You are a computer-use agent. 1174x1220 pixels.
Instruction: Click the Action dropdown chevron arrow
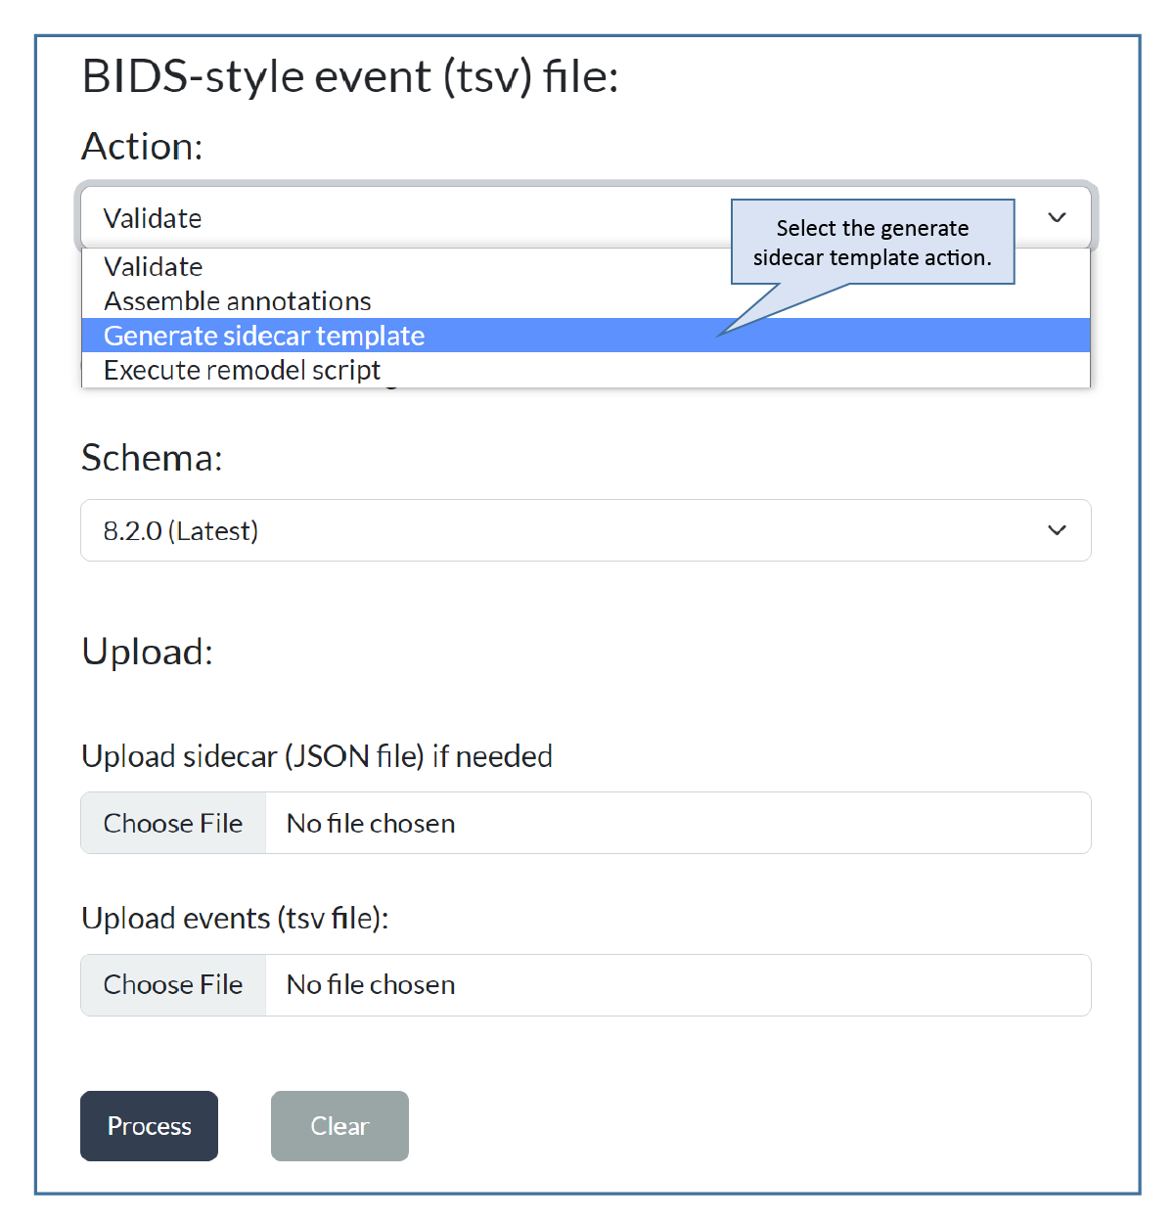click(x=1057, y=217)
